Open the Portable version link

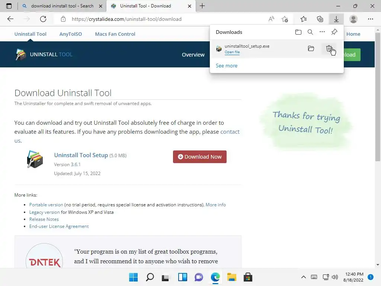(46, 205)
